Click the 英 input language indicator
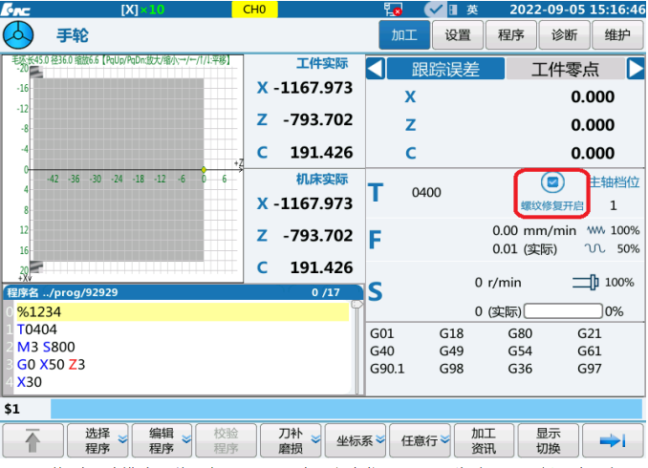This screenshot has height=468, width=648. [472, 10]
